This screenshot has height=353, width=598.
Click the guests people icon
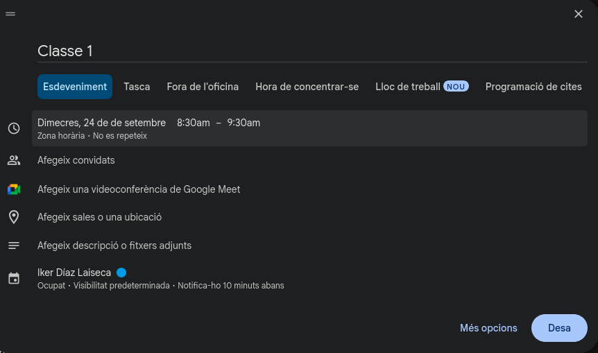click(x=14, y=160)
